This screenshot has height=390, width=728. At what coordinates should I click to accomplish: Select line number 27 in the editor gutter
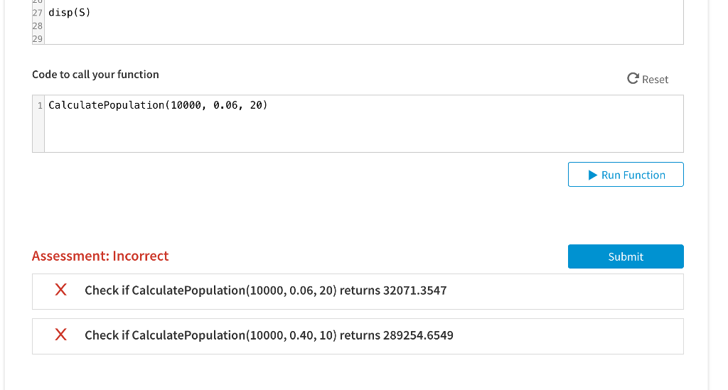38,13
